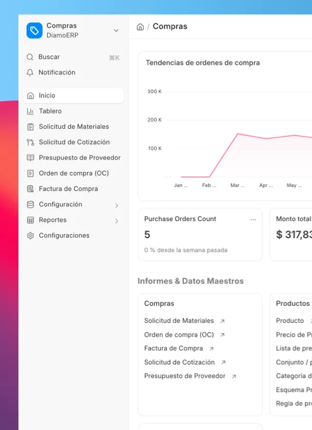Image resolution: width=312 pixels, height=430 pixels.
Task: Expand the Reportes chevron in sidebar
Action: click(x=117, y=221)
